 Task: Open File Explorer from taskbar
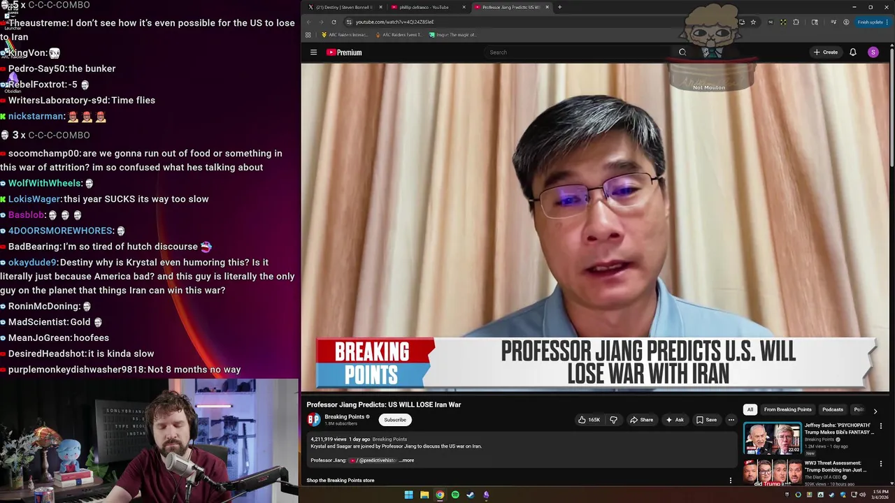[424, 495]
